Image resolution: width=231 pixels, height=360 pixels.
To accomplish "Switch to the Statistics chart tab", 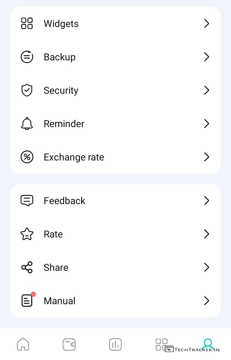I will pyautogui.click(x=115, y=345).
